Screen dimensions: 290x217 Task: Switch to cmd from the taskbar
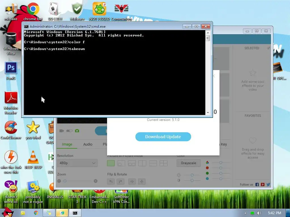pyautogui.click(x=75, y=213)
